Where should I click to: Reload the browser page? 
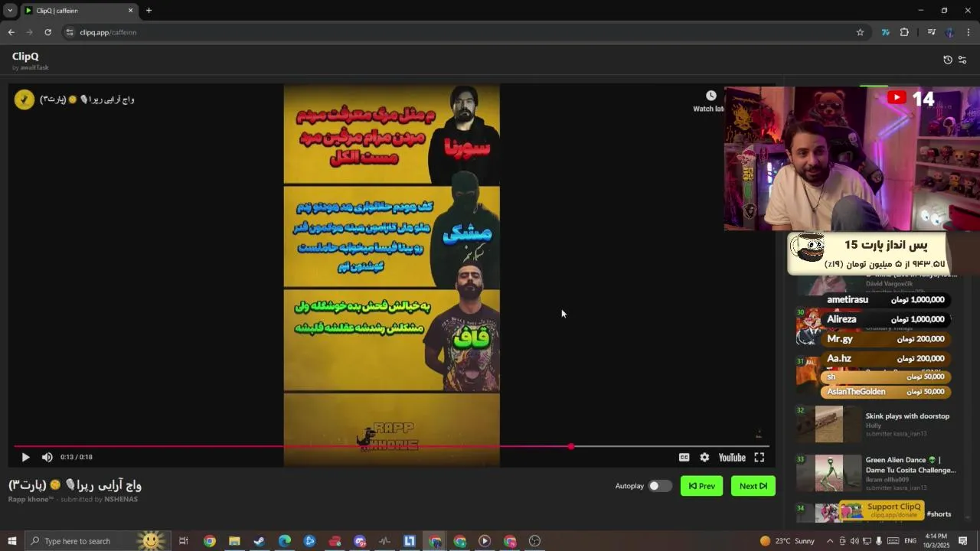(47, 32)
